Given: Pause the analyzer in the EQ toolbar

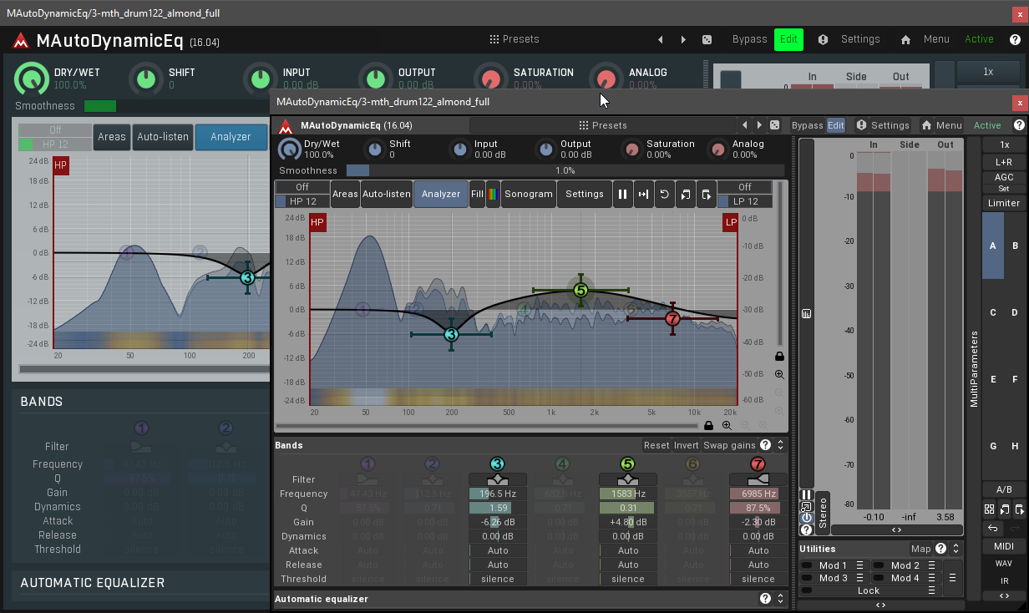Looking at the screenshot, I should [x=622, y=194].
